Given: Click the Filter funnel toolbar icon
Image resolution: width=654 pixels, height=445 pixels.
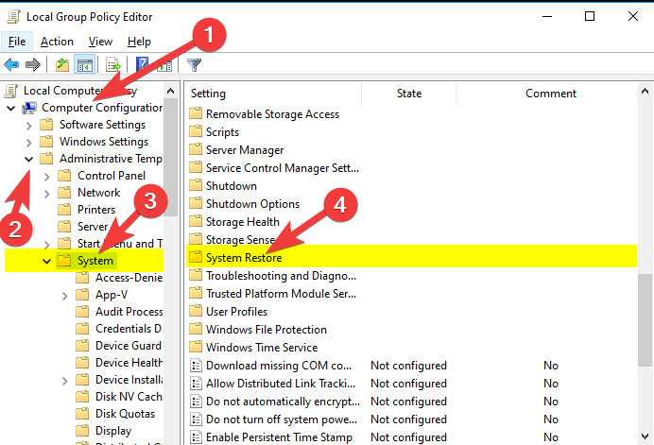Looking at the screenshot, I should coord(194,65).
